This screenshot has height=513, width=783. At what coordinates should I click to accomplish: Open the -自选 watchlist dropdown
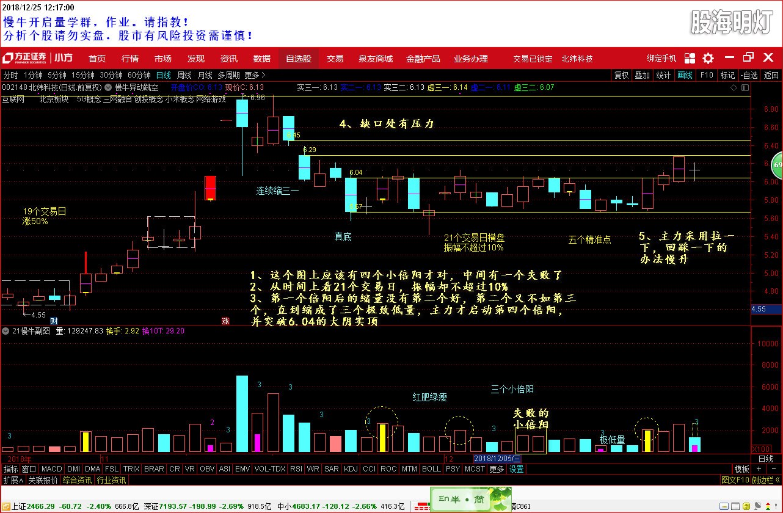pos(749,75)
